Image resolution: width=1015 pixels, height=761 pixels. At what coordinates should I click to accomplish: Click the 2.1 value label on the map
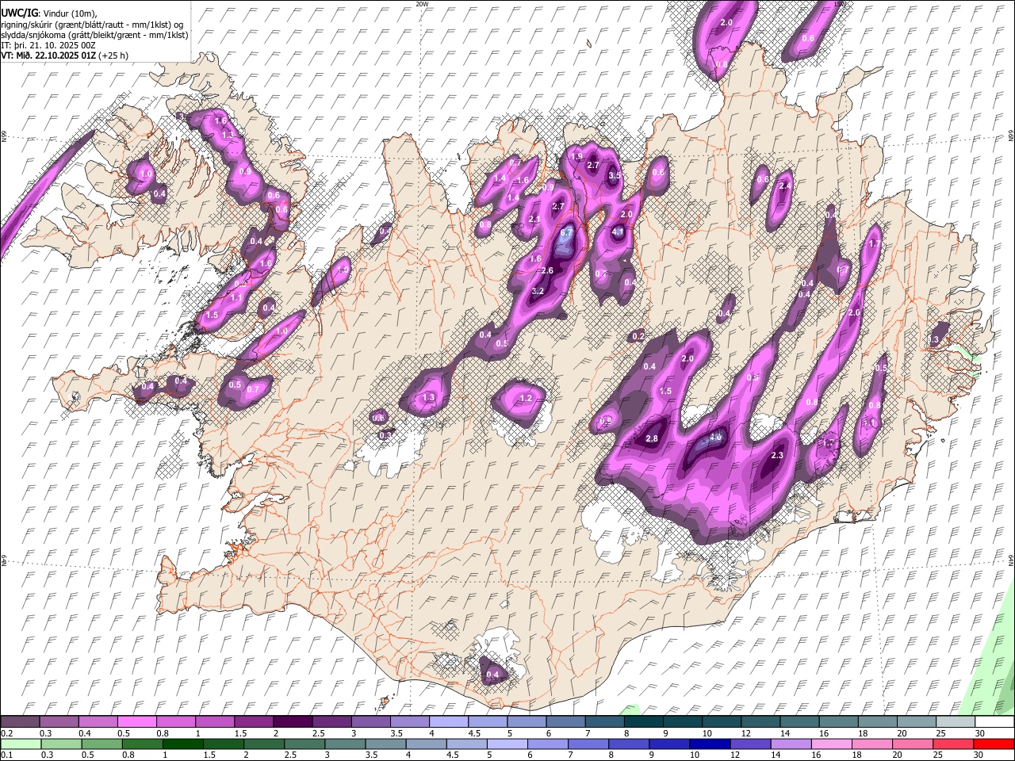pos(534,220)
